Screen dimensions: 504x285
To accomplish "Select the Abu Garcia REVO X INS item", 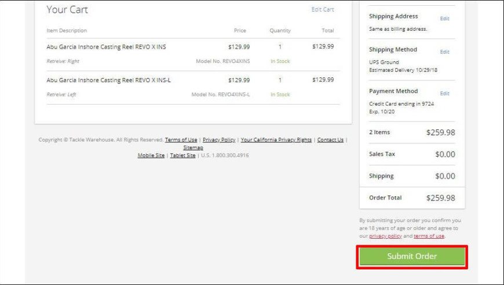I will [106, 47].
